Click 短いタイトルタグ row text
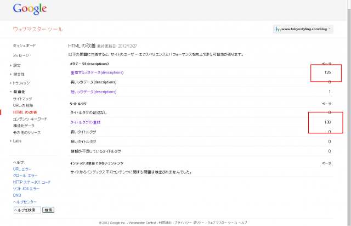The image size is (351, 226). [x=83, y=142]
